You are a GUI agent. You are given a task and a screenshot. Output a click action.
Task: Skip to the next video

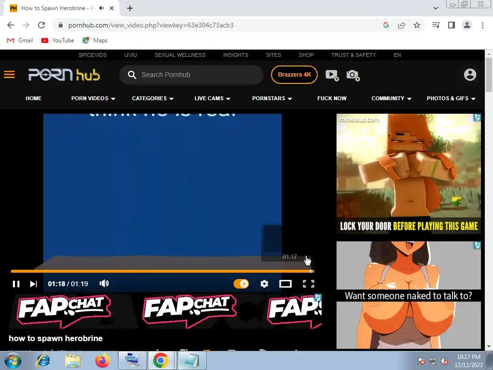pos(33,284)
